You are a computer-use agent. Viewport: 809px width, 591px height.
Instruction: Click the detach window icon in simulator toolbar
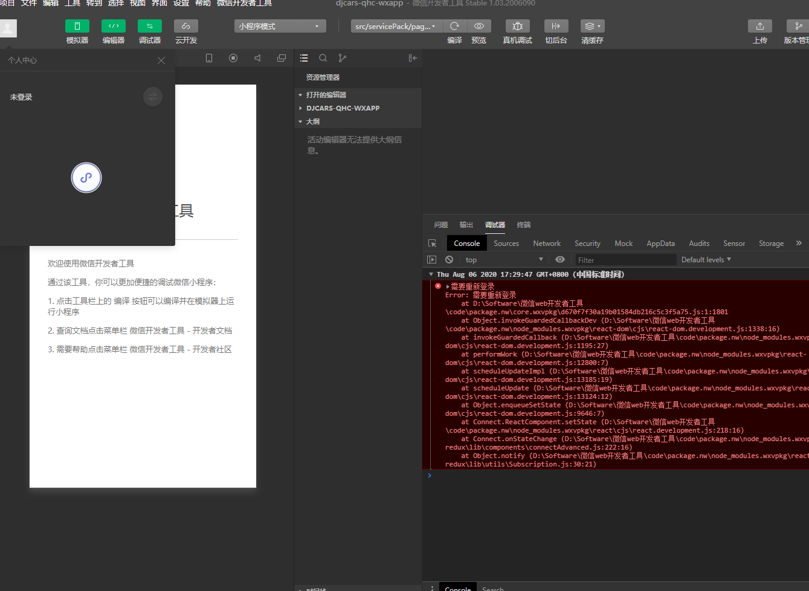click(x=282, y=58)
